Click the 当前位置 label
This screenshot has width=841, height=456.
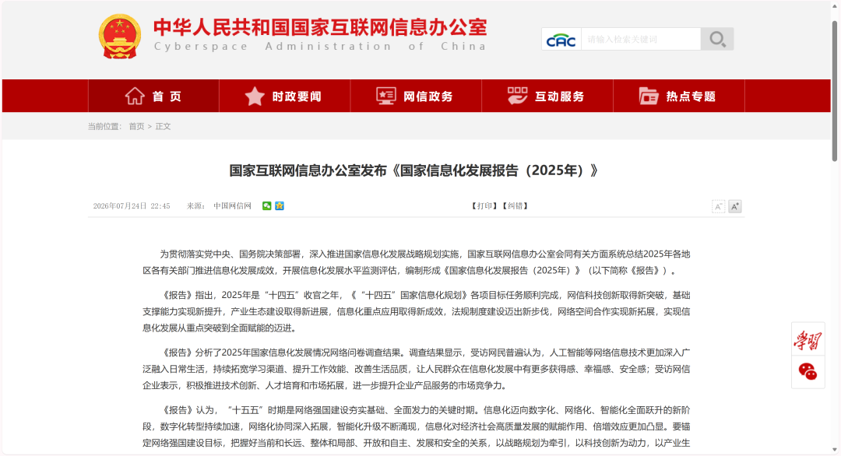click(104, 127)
